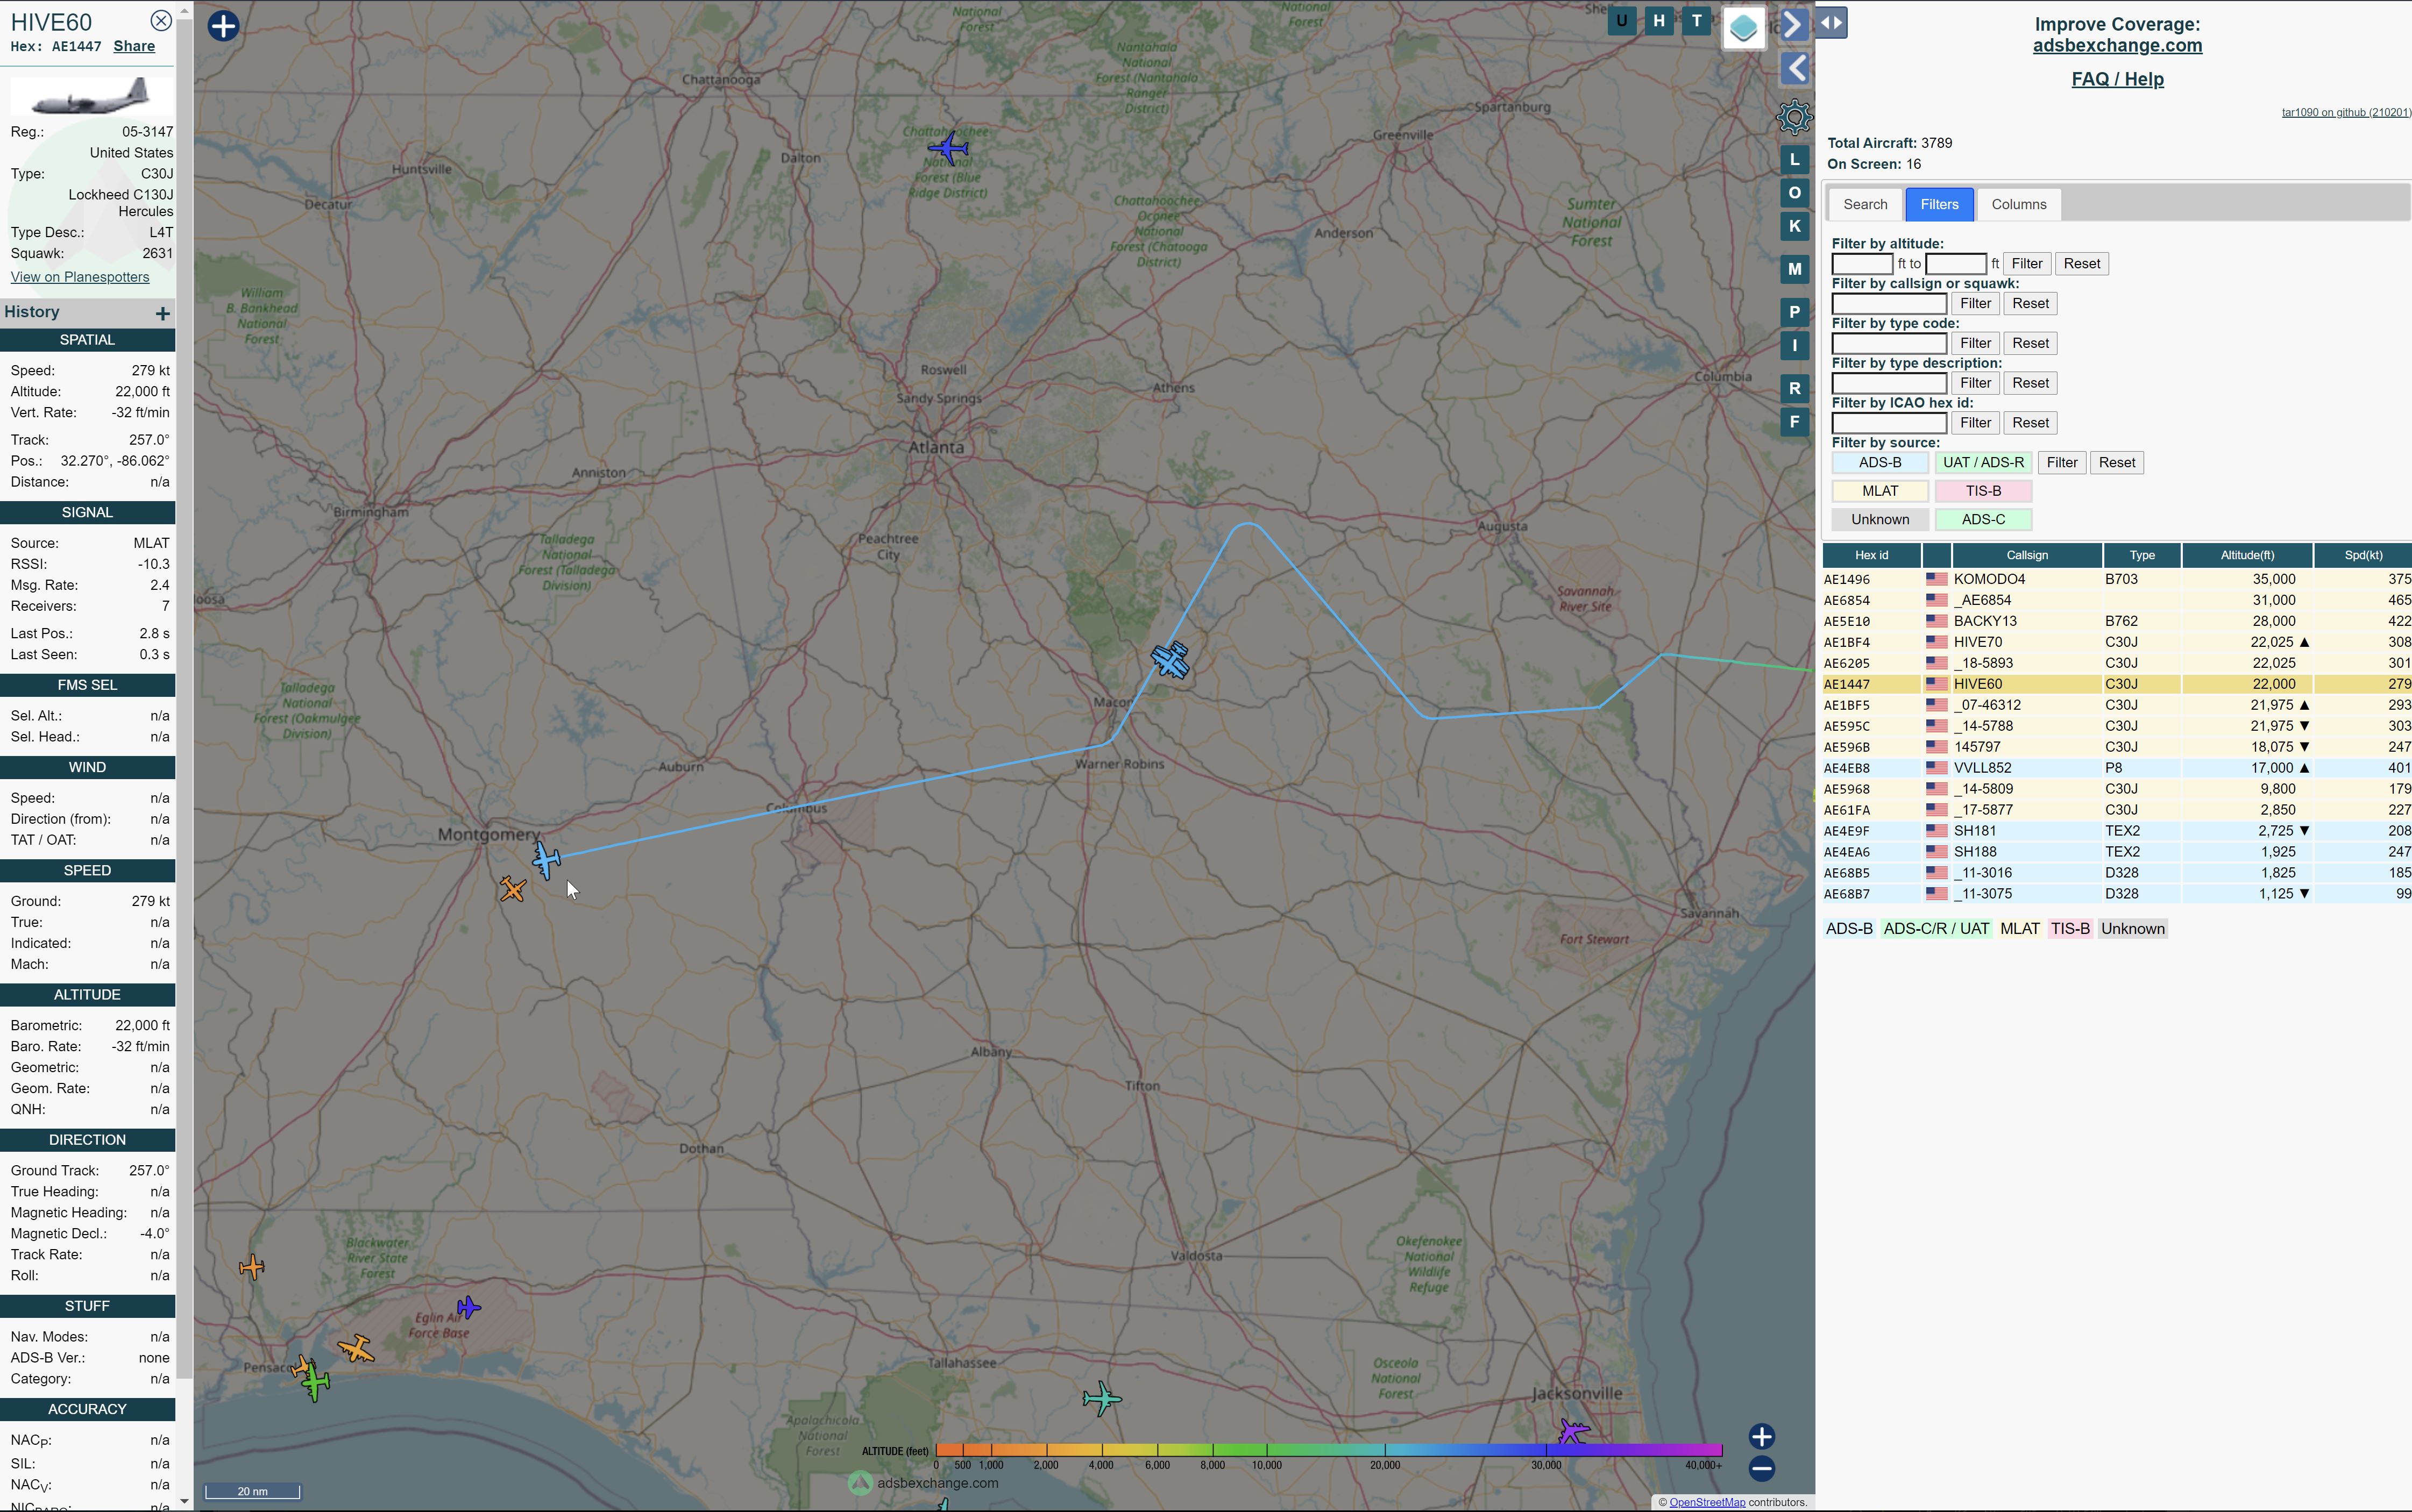This screenshot has width=2412, height=1512.
Task: Click the right chevron sidebar button
Action: click(1794, 24)
